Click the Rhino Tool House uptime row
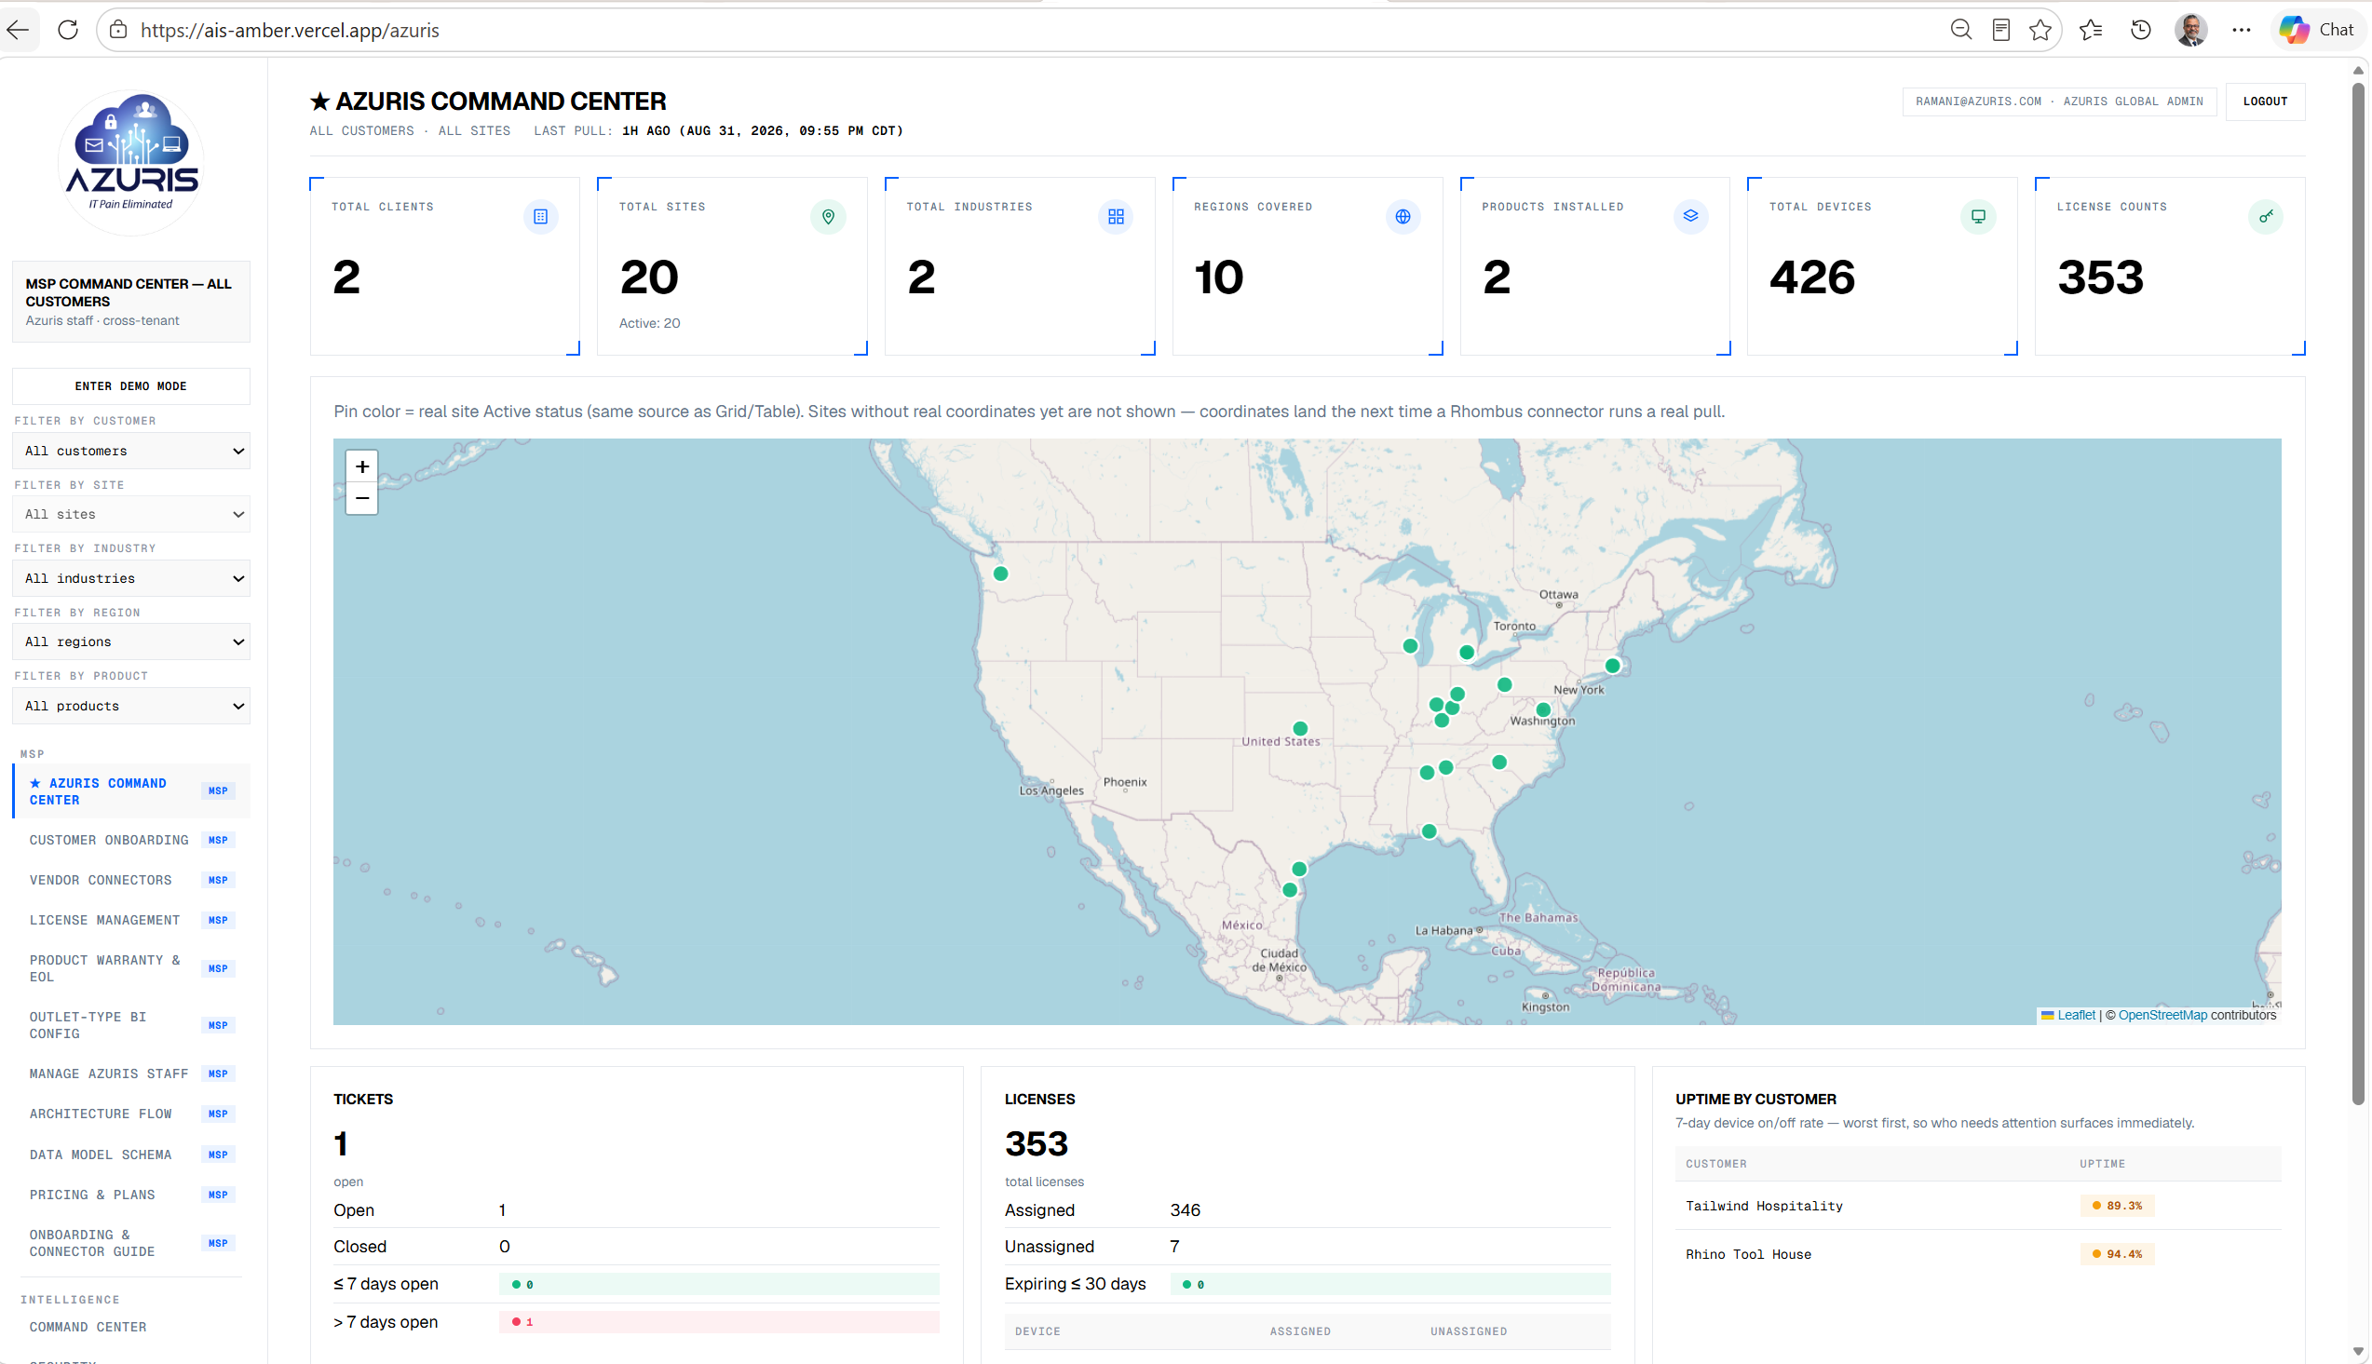This screenshot has width=2372, height=1364. pyautogui.click(x=1978, y=1254)
